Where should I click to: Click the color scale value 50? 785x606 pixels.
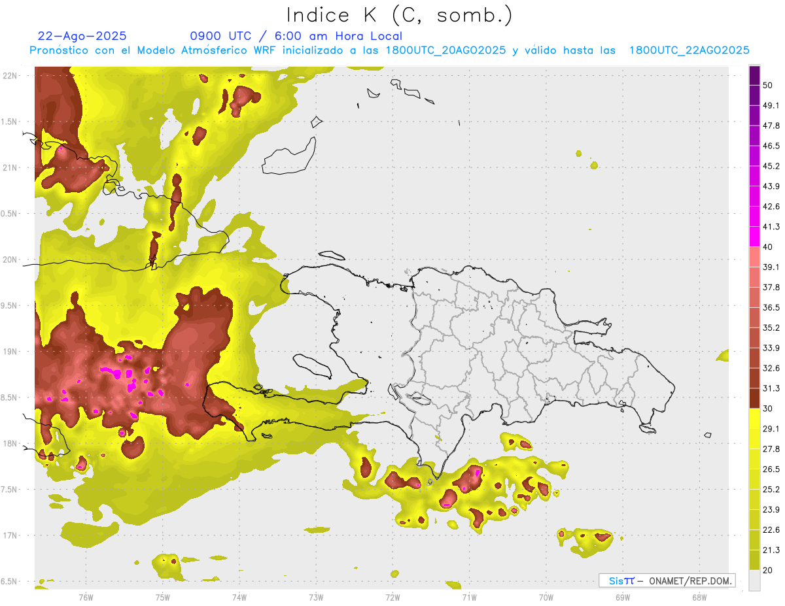tap(767, 85)
